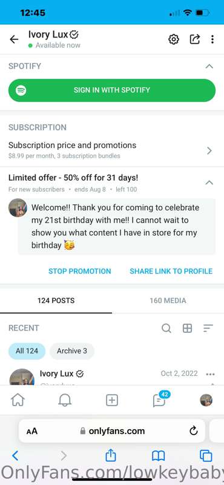Go back using the header arrow
This screenshot has width=224, height=485.
pos(14,39)
